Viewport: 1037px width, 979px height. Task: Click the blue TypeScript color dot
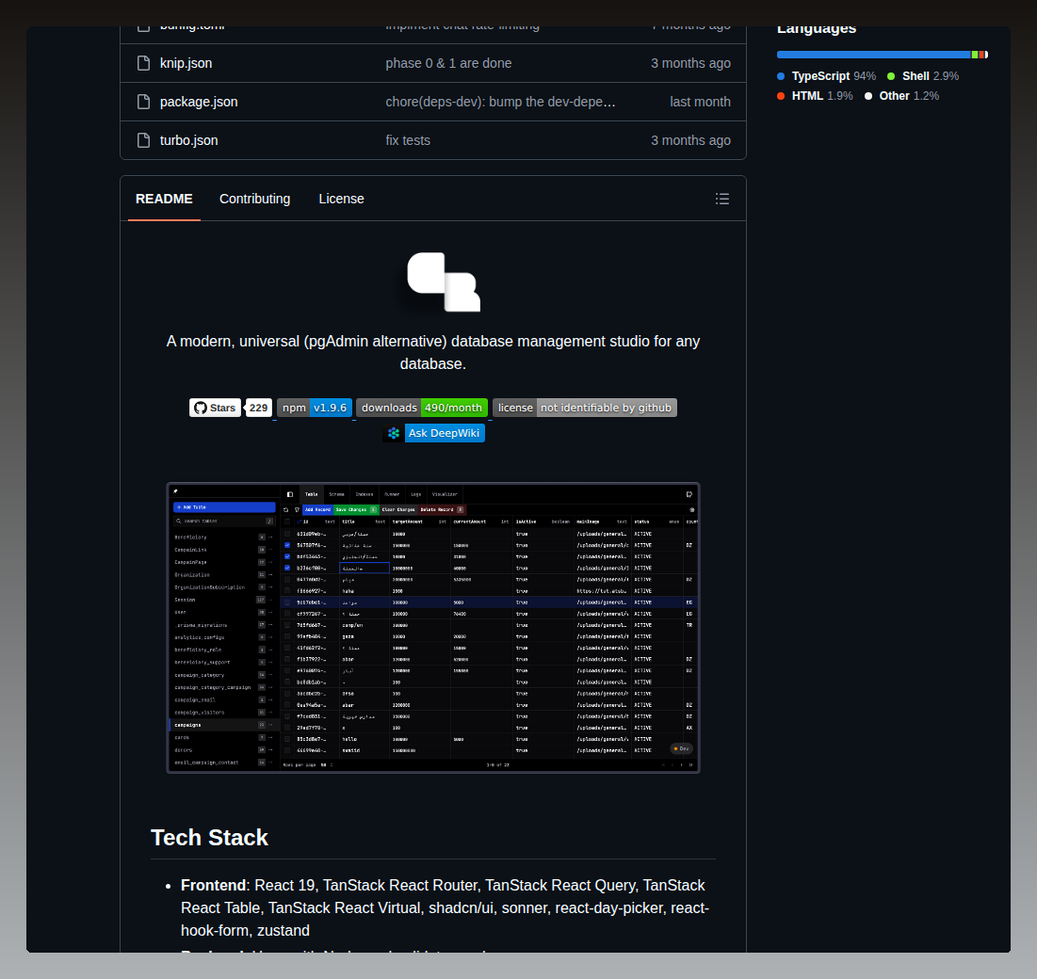[781, 76]
